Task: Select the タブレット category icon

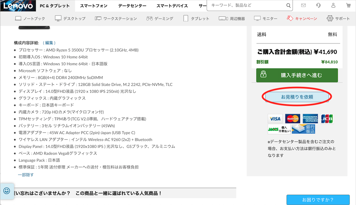Action: pyautogui.click(x=186, y=19)
